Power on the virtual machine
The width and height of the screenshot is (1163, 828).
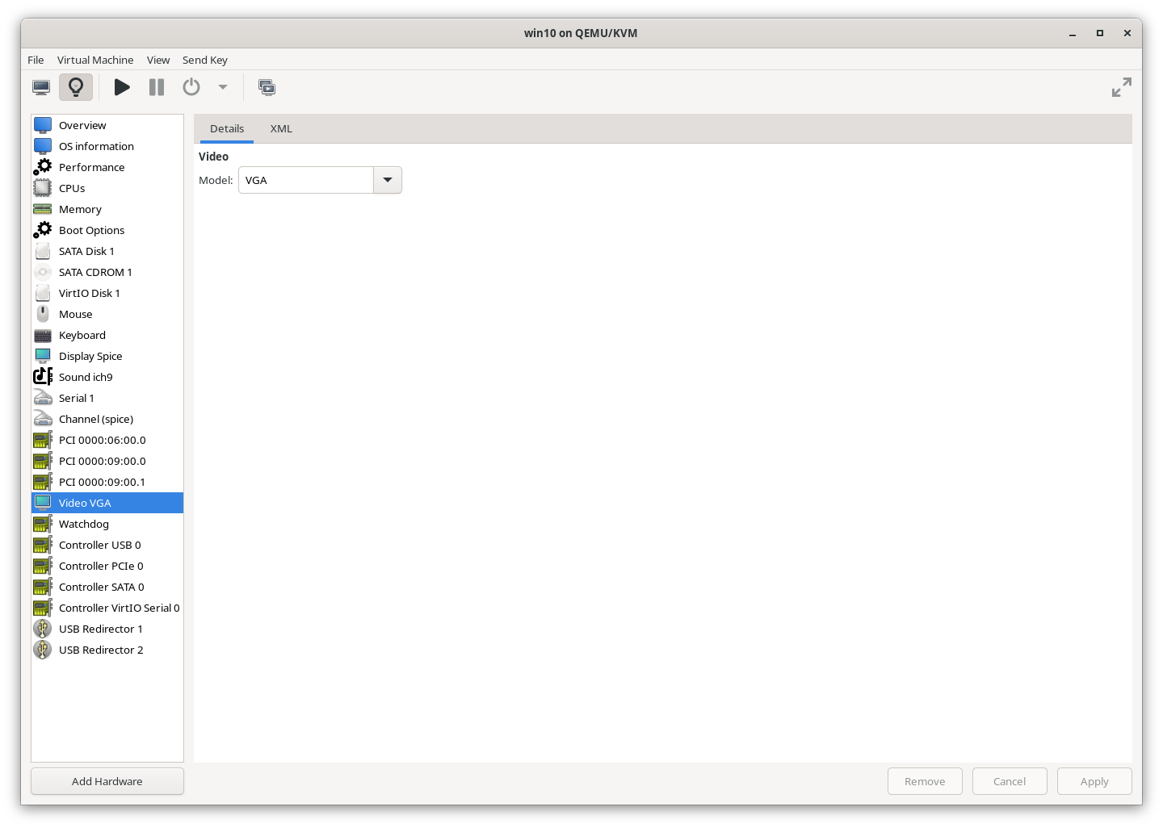pyautogui.click(x=122, y=87)
